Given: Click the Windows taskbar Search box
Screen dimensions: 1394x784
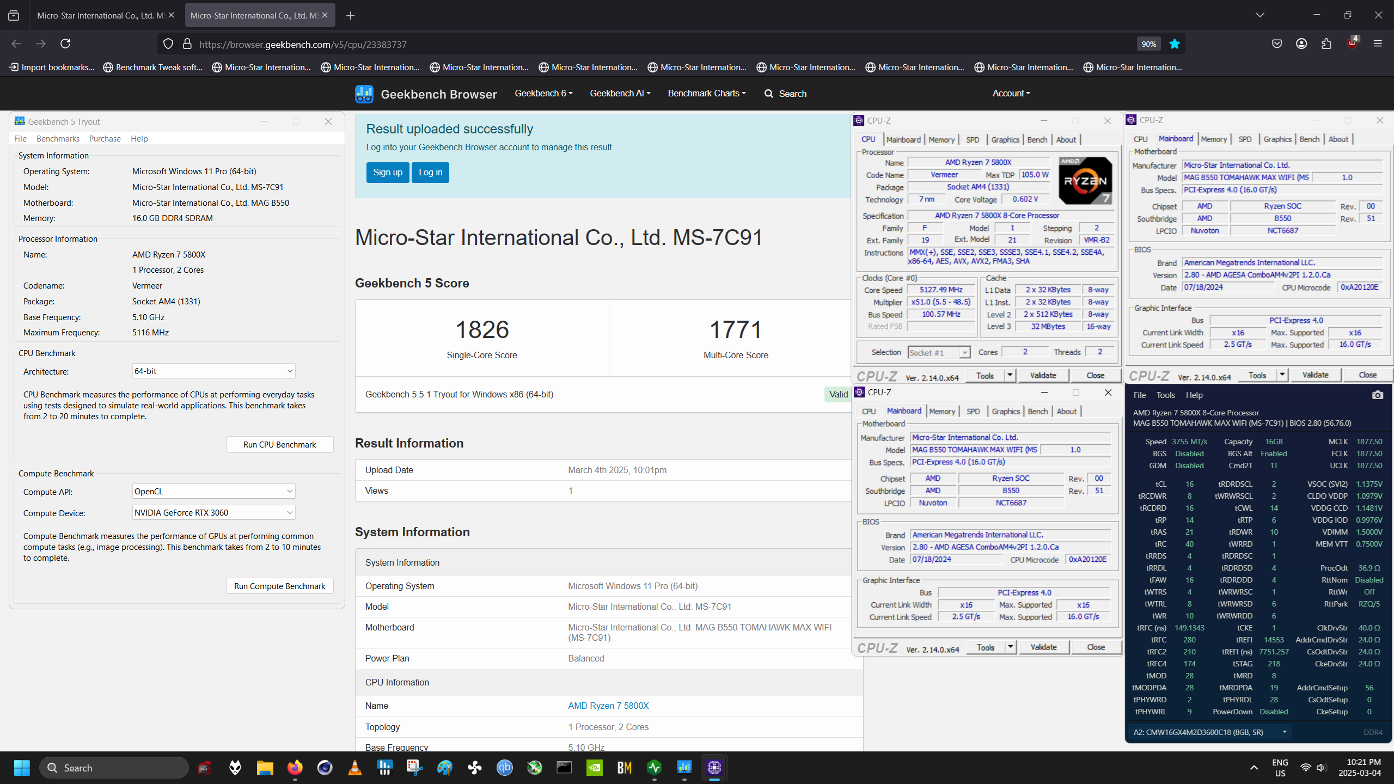Looking at the screenshot, I should pyautogui.click(x=114, y=768).
